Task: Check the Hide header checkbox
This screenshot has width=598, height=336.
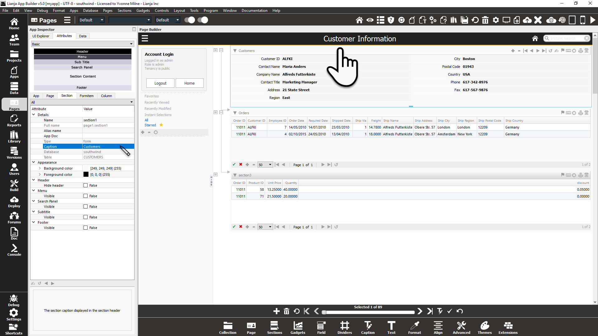Action: tap(86, 185)
